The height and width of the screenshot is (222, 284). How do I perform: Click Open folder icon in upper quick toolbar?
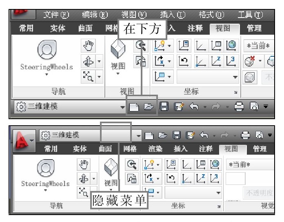[x=149, y=107]
